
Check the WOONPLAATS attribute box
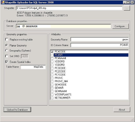pos(52,95)
